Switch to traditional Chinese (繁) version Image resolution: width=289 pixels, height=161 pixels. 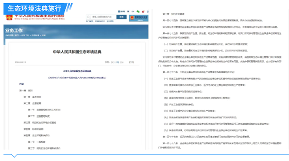[x=128, y=12]
